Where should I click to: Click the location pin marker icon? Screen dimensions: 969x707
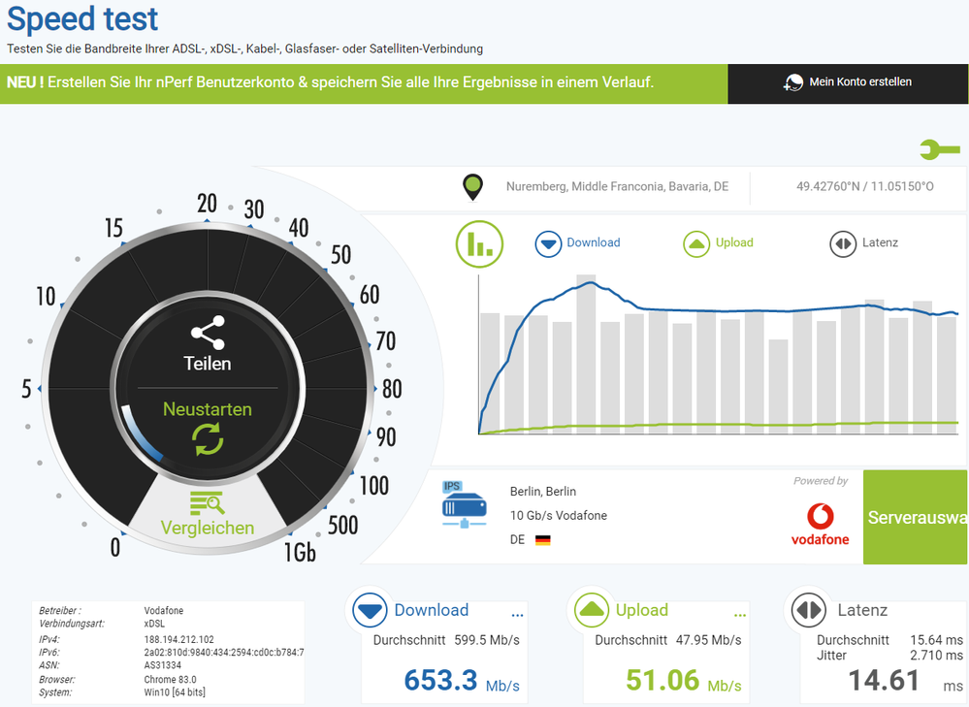click(x=472, y=186)
